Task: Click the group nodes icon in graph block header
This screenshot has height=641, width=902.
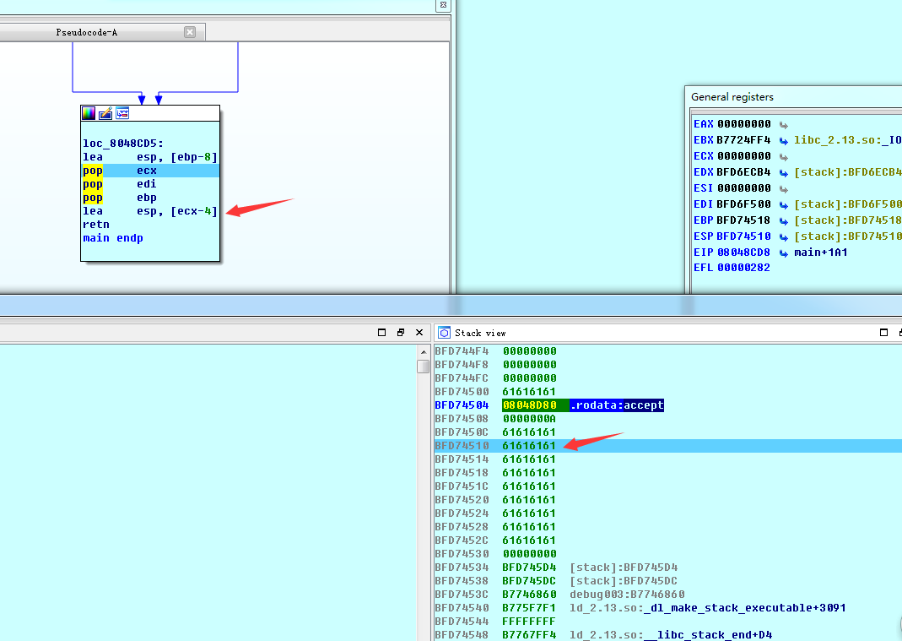Action: [122, 113]
